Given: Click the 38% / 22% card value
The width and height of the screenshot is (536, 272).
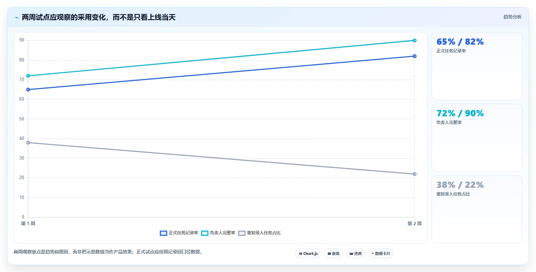Looking at the screenshot, I should pyautogui.click(x=460, y=185).
